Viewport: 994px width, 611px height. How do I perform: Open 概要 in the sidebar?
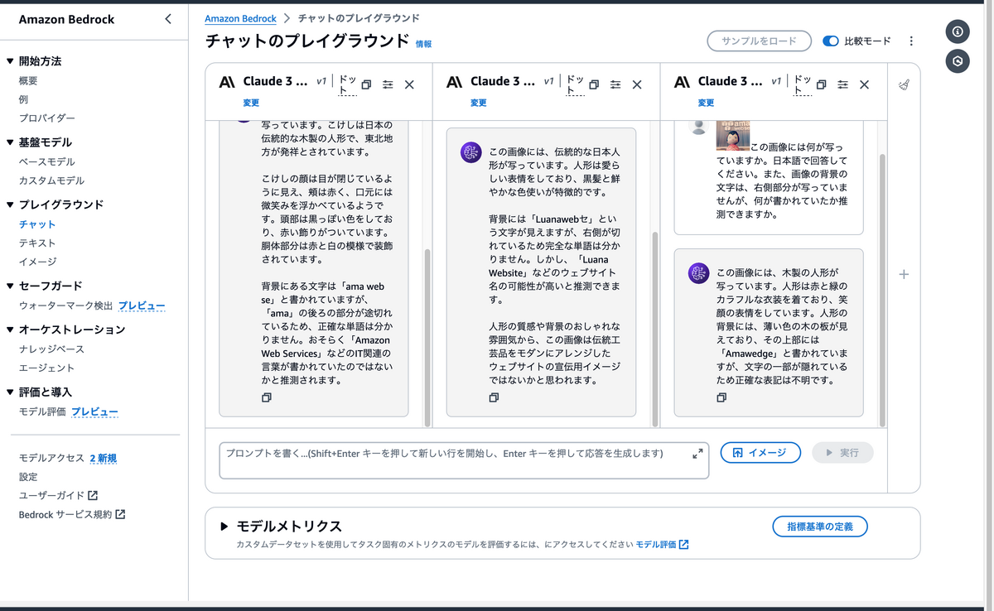click(28, 80)
